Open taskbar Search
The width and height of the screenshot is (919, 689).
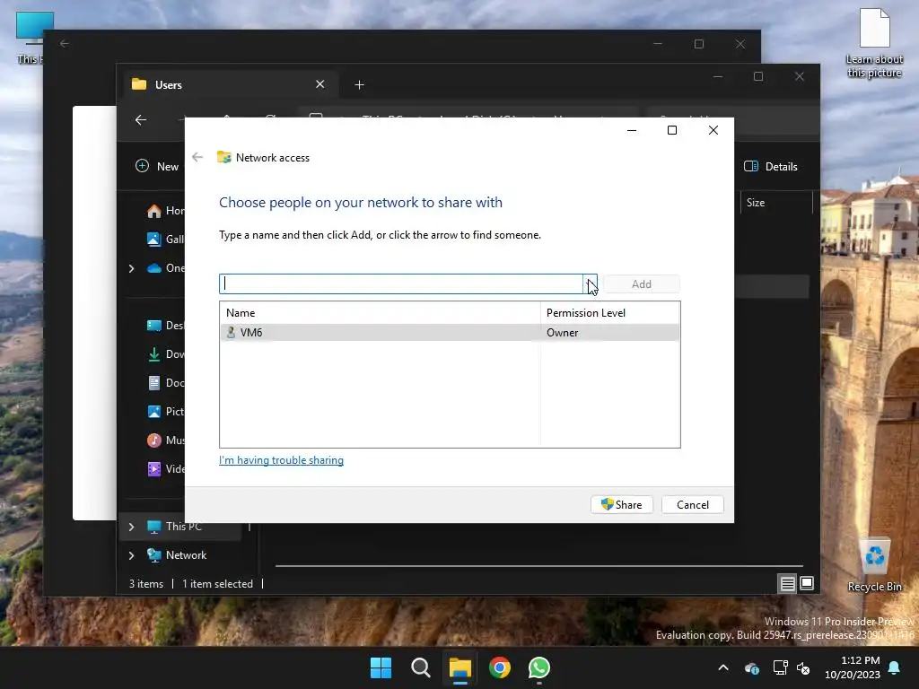point(420,667)
